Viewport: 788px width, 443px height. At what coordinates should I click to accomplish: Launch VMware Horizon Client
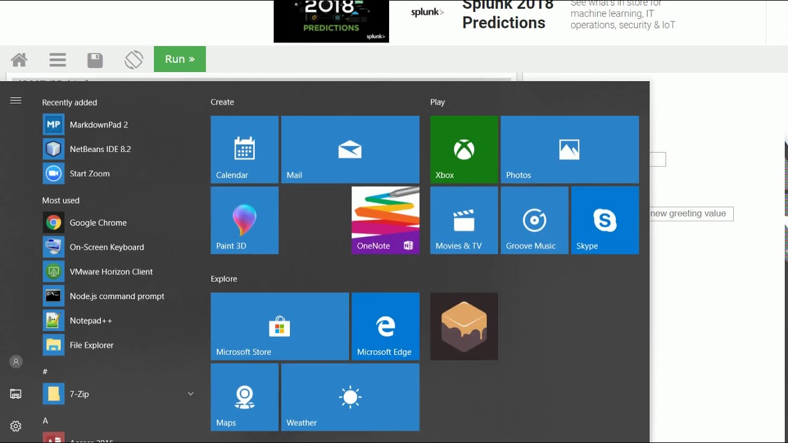[x=119, y=271]
